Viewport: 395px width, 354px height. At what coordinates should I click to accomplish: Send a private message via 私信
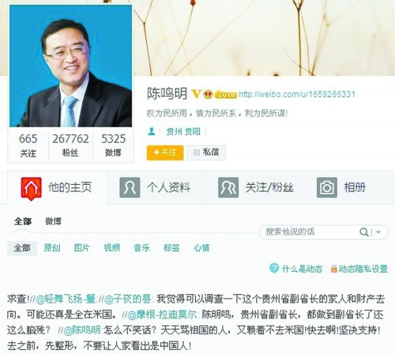[206, 153]
